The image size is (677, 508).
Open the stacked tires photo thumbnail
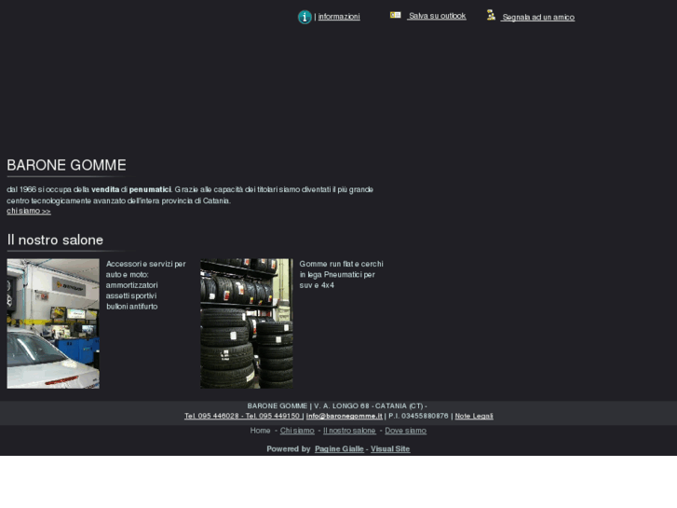point(247,323)
